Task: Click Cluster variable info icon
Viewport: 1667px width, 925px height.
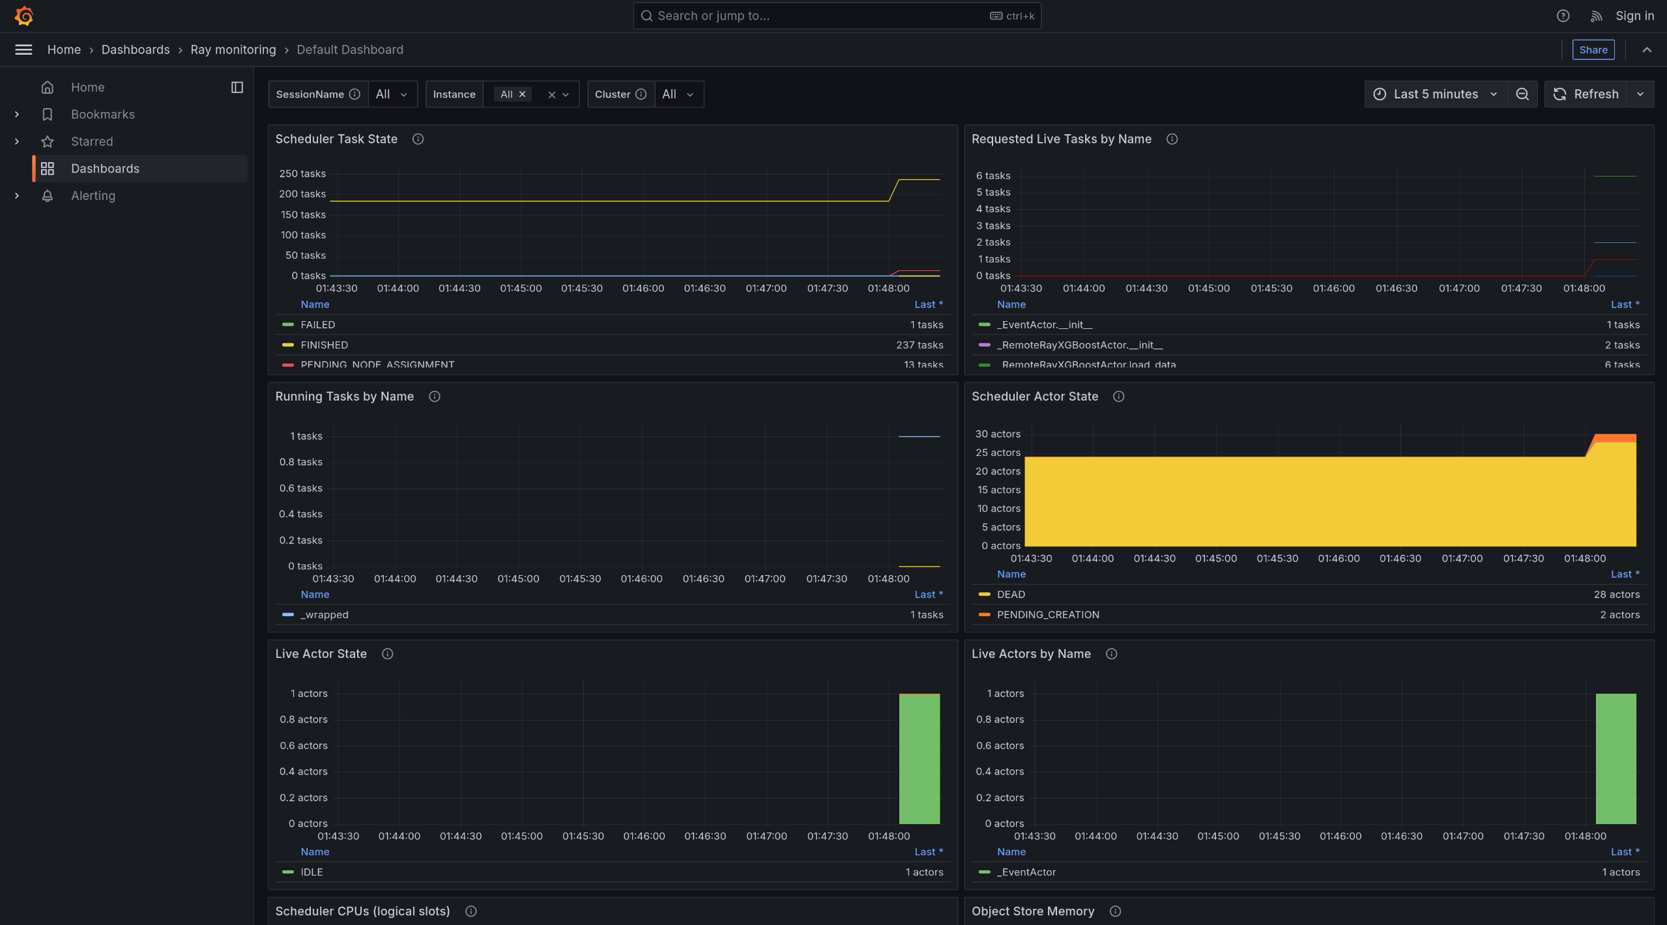Action: (x=641, y=94)
